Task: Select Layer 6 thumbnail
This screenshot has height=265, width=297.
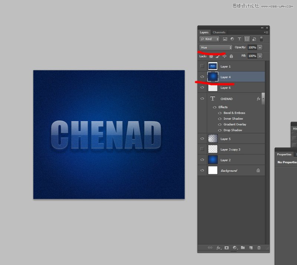Action: 212,88
